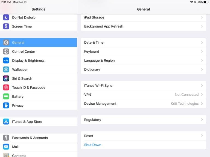210x157 pixels.
Task: Tap the Do Not Disturb moon icon
Action: pyautogui.click(x=6, y=17)
